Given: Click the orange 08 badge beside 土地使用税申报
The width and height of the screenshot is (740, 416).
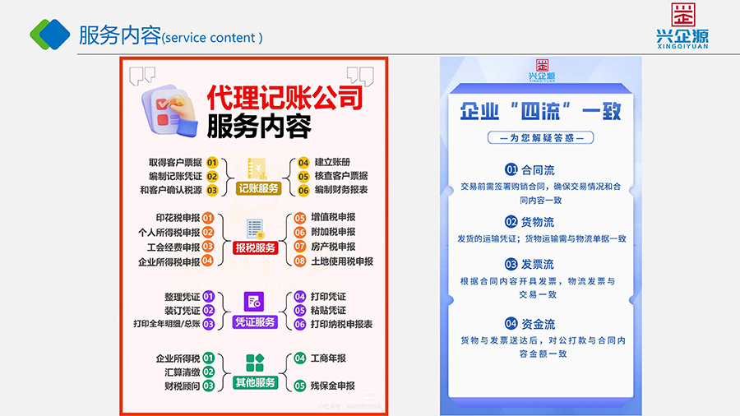Looking at the screenshot, I should [x=300, y=261].
